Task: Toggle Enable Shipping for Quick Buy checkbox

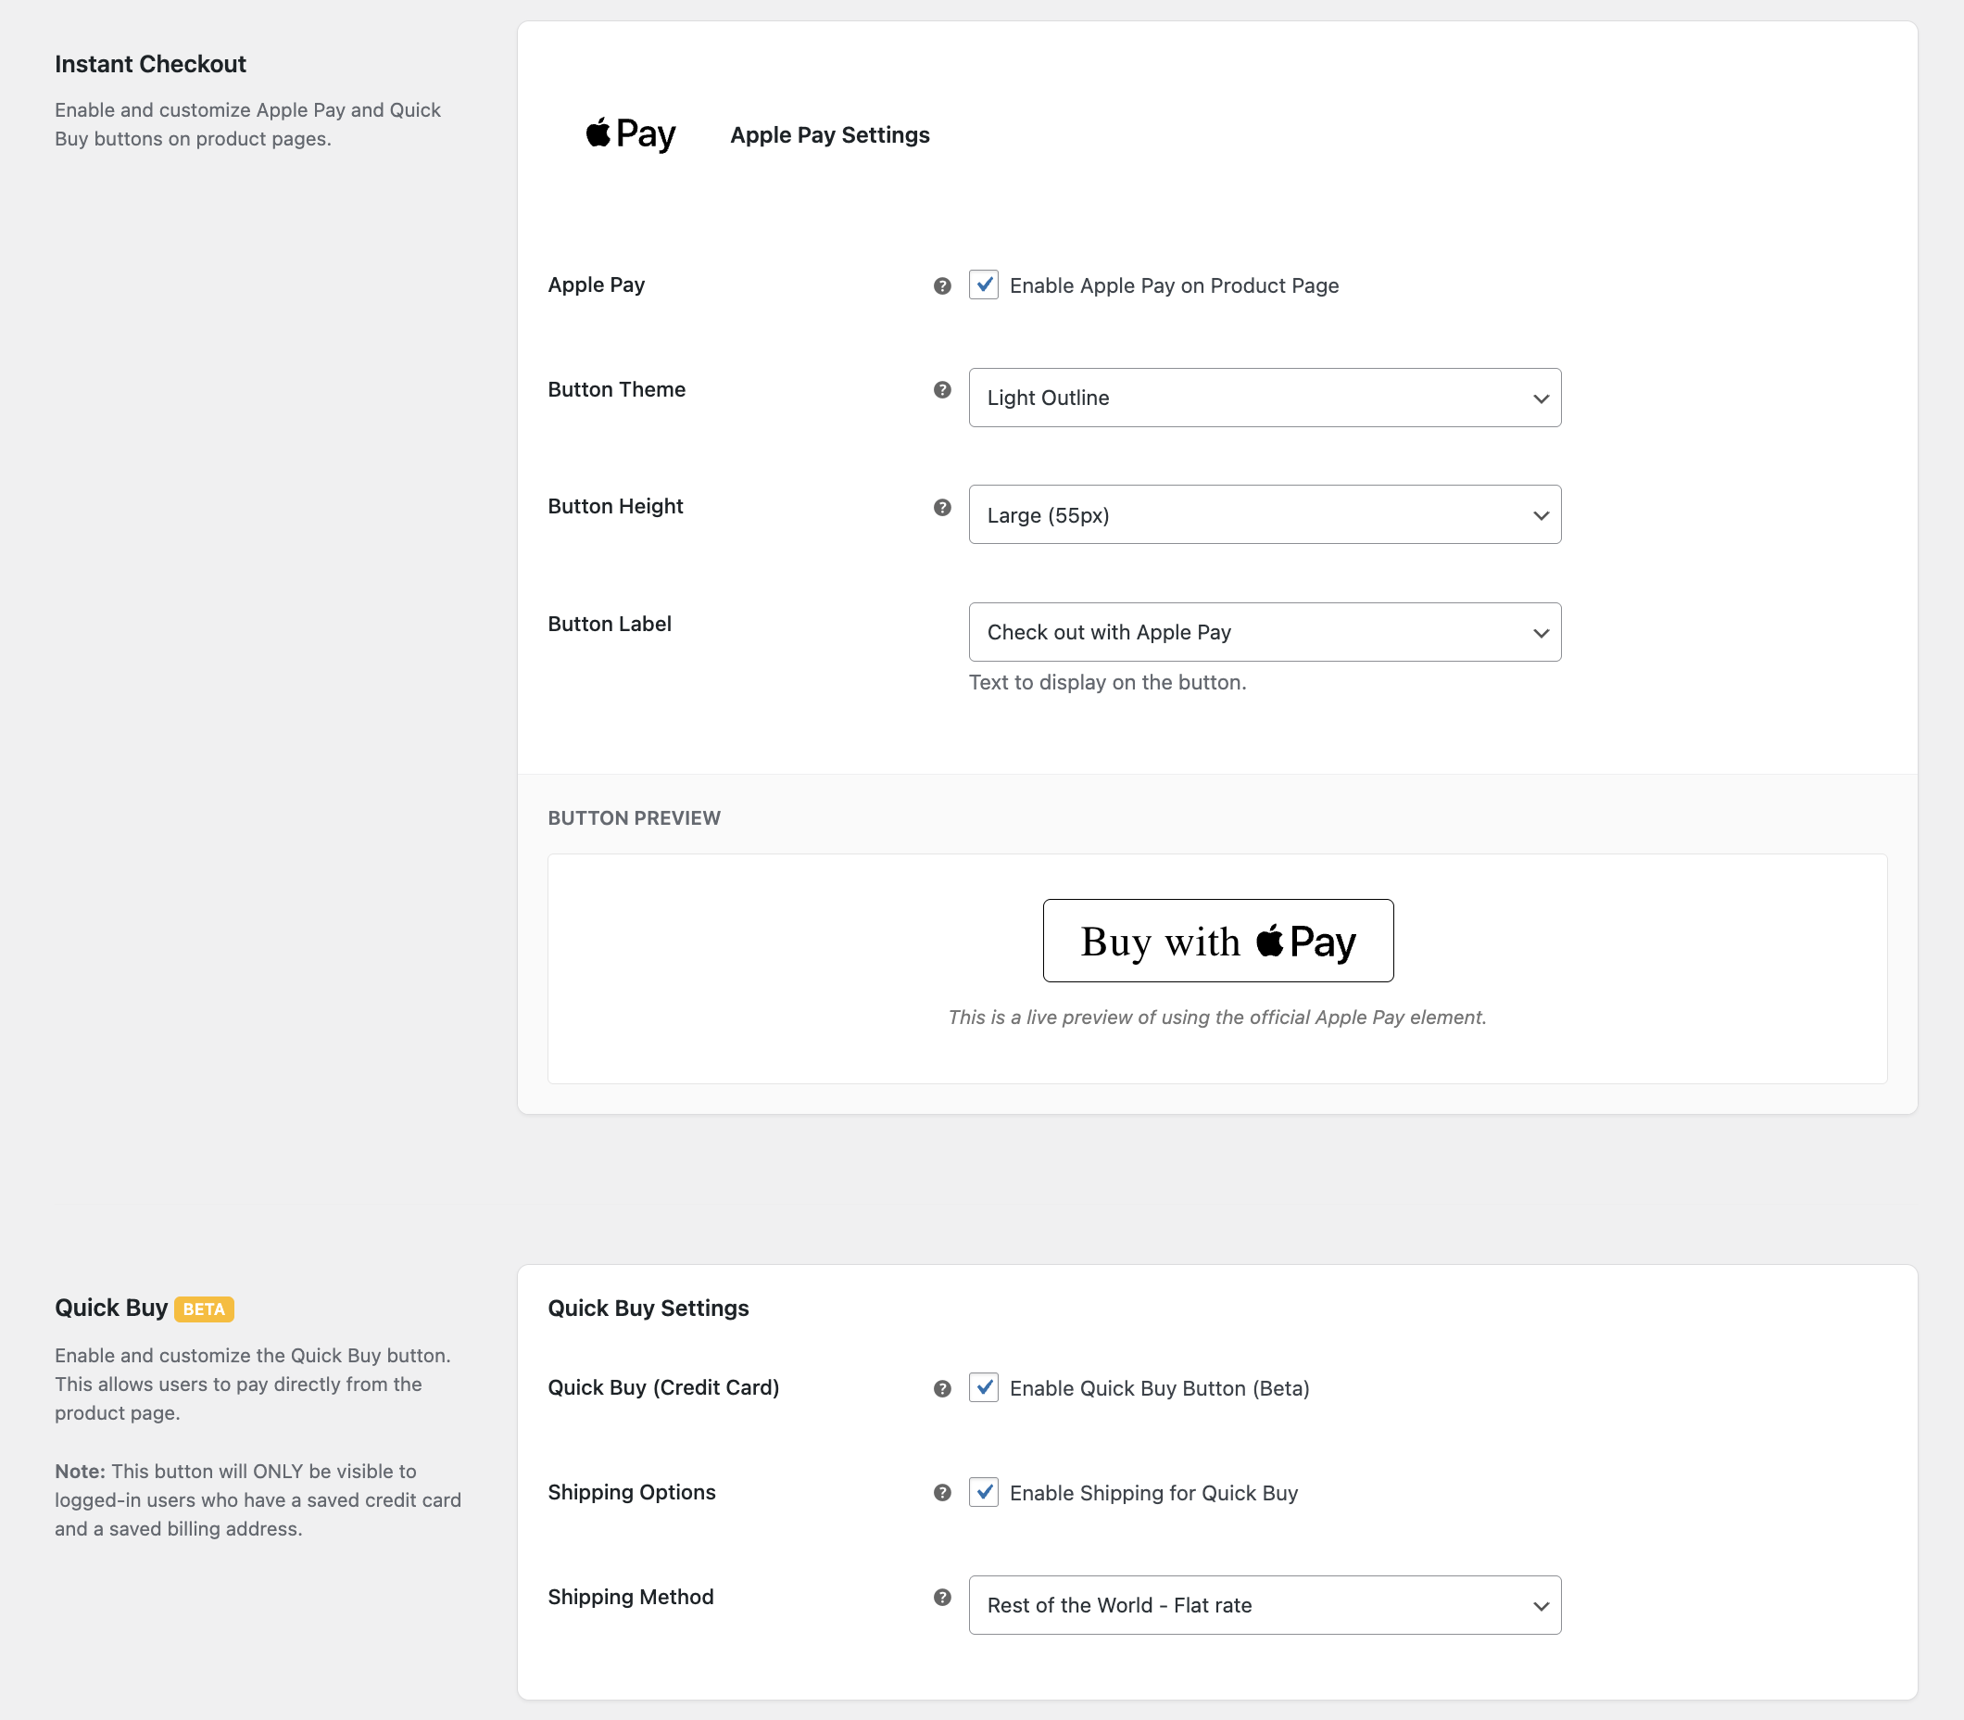Action: click(x=984, y=1493)
